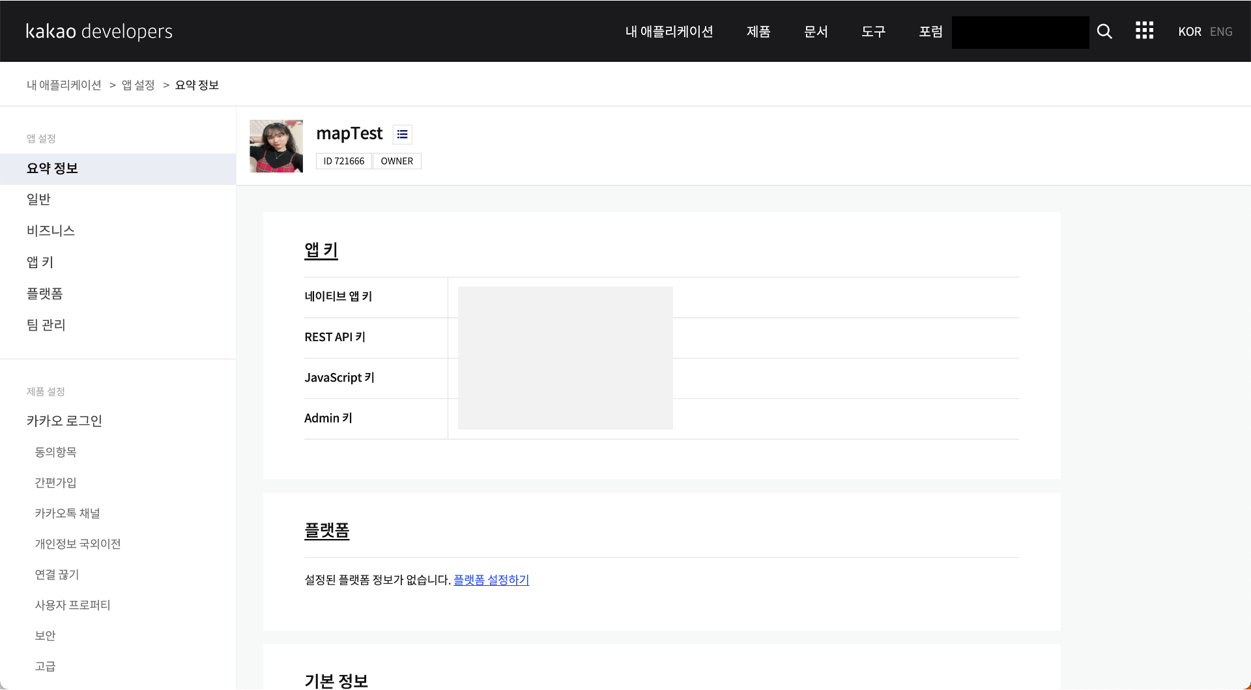The height and width of the screenshot is (690, 1251).
Task: Open the 제품 menu in the header
Action: tap(758, 31)
